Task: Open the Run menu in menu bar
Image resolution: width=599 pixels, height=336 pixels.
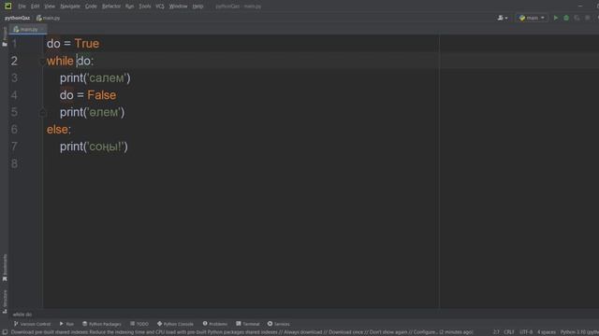Action: pos(129,7)
